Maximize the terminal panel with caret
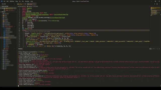This screenshot has width=161, height=90. (x=157, y=49)
